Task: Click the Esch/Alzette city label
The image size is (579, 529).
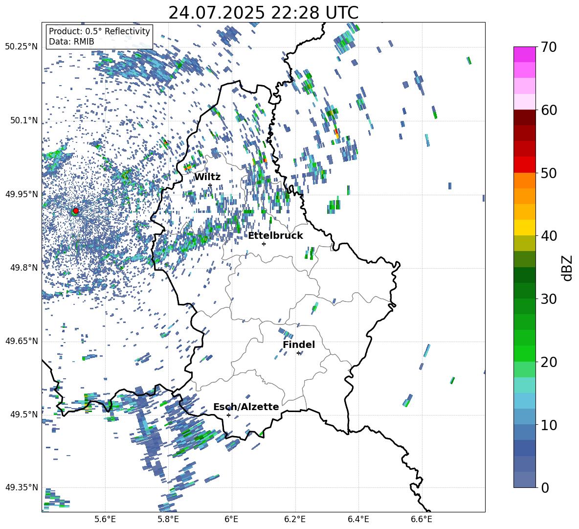Action: (x=246, y=407)
